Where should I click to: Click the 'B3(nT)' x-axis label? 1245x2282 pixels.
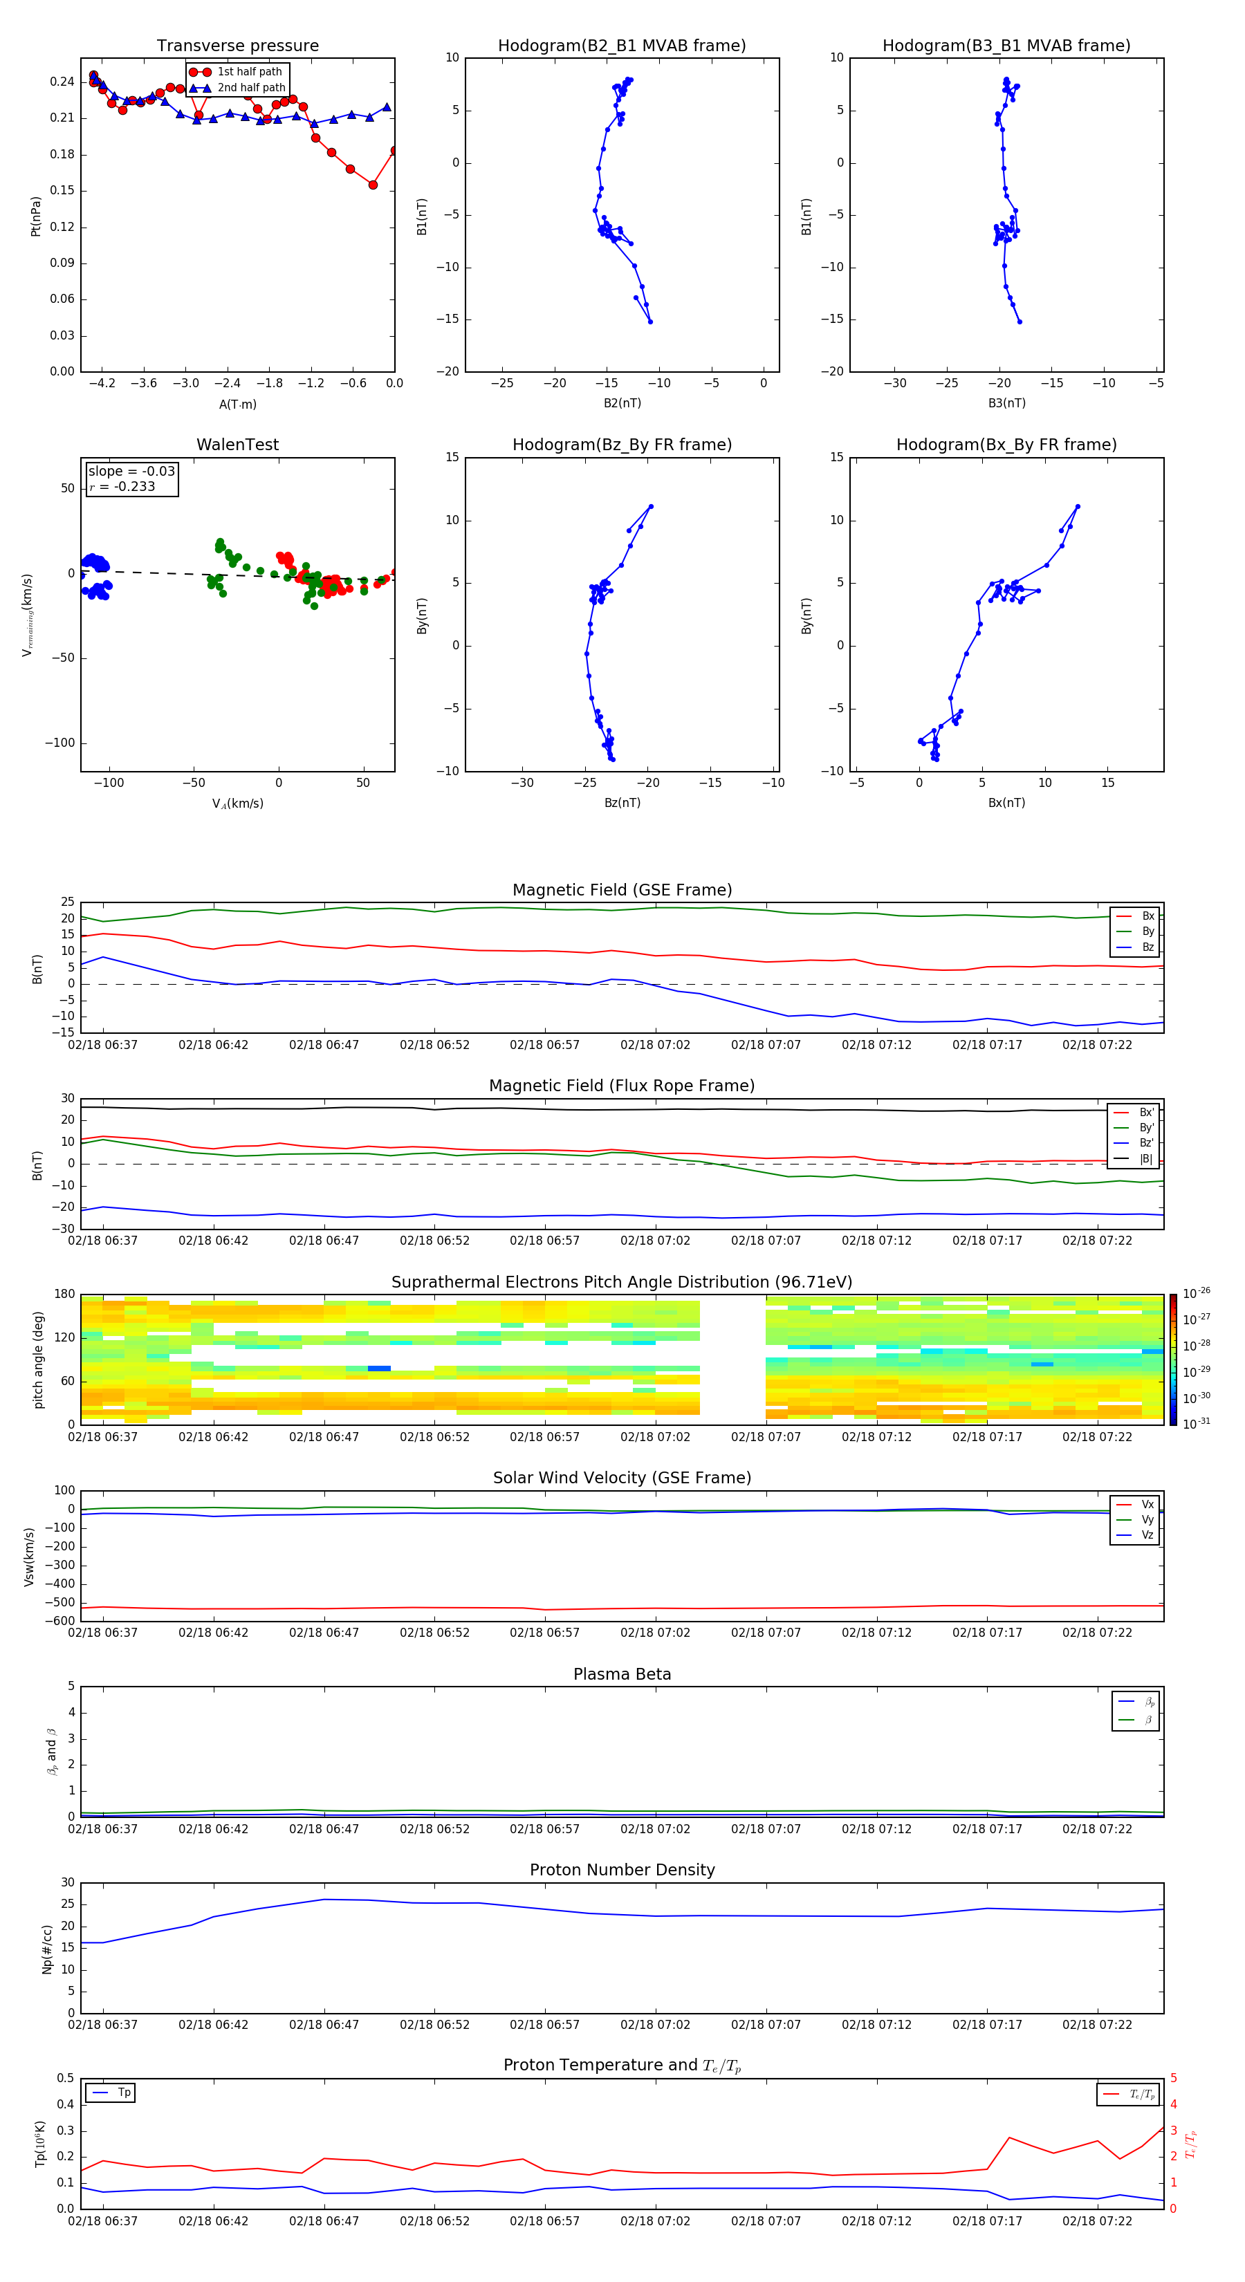click(1006, 403)
